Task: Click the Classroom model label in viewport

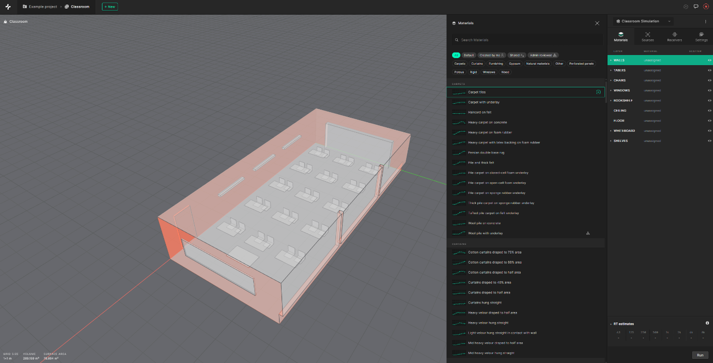Action: click(x=16, y=22)
